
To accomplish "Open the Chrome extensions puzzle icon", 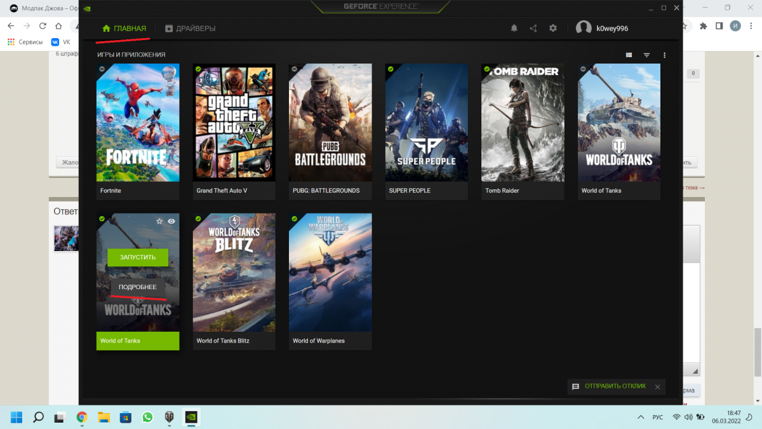I will click(703, 26).
